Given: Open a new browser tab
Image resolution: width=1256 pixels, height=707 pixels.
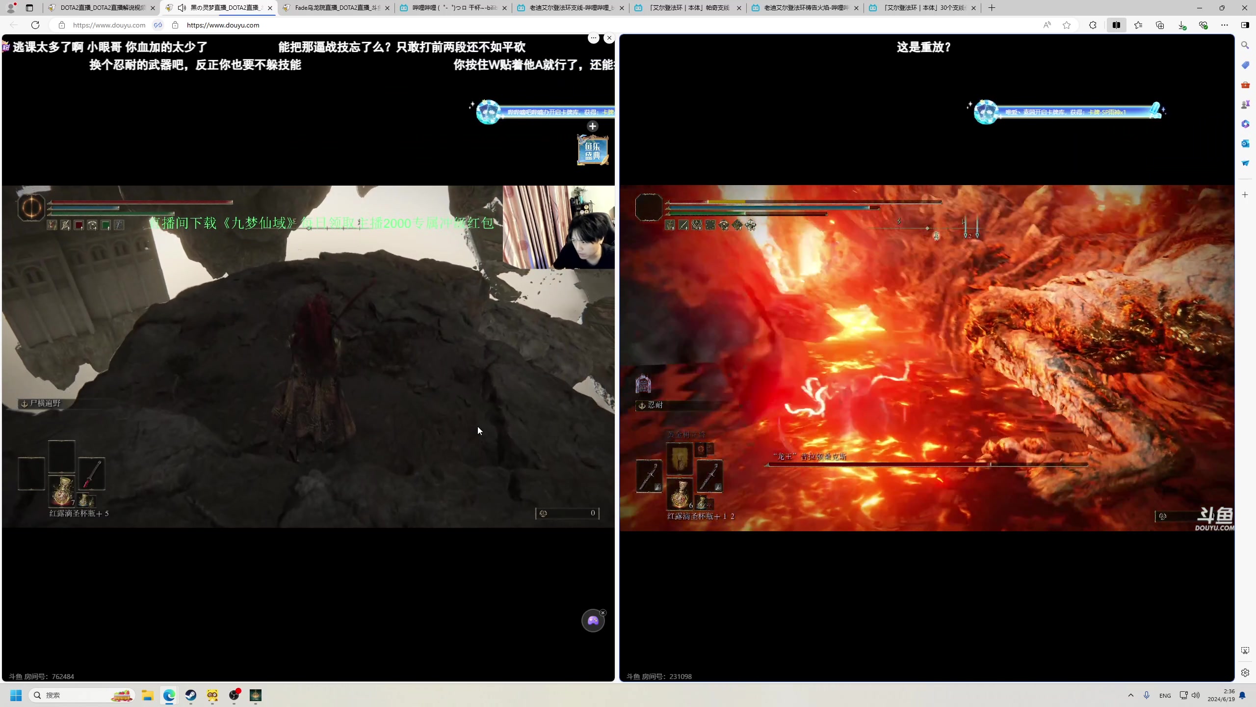Looking at the screenshot, I should [x=992, y=8].
